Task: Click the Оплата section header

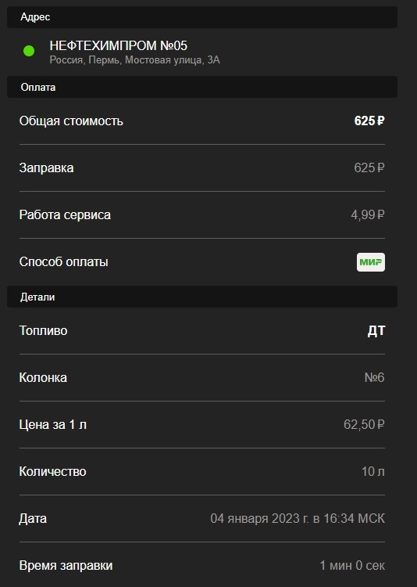Action: (x=202, y=87)
